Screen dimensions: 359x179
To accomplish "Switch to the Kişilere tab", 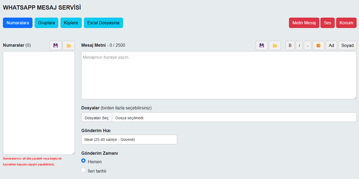I will coord(71,23).
